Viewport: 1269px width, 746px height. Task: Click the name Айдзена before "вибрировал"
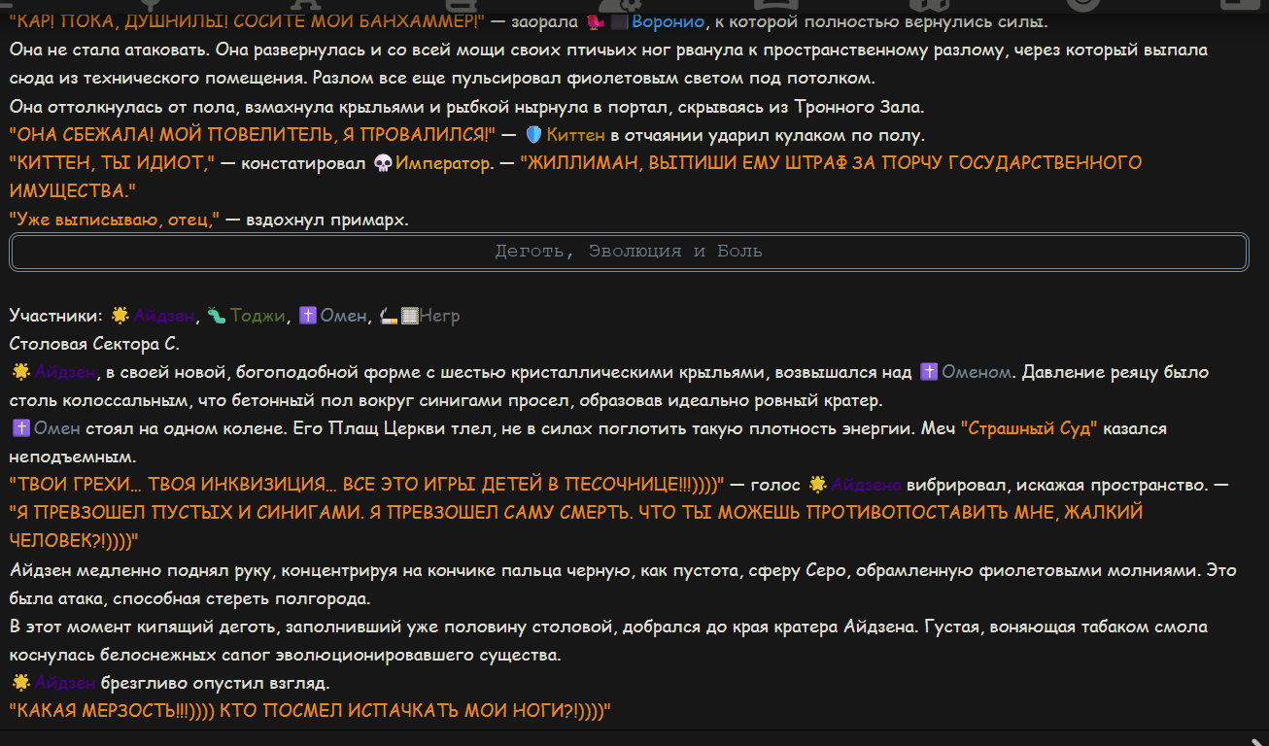[867, 485]
